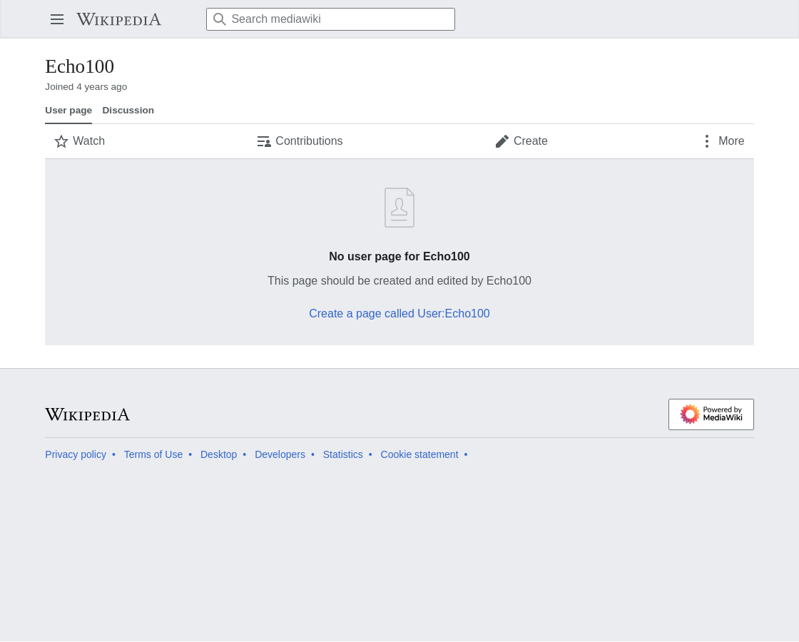Toggle Watch for this user page
The image size is (799, 642).
pyautogui.click(x=80, y=141)
